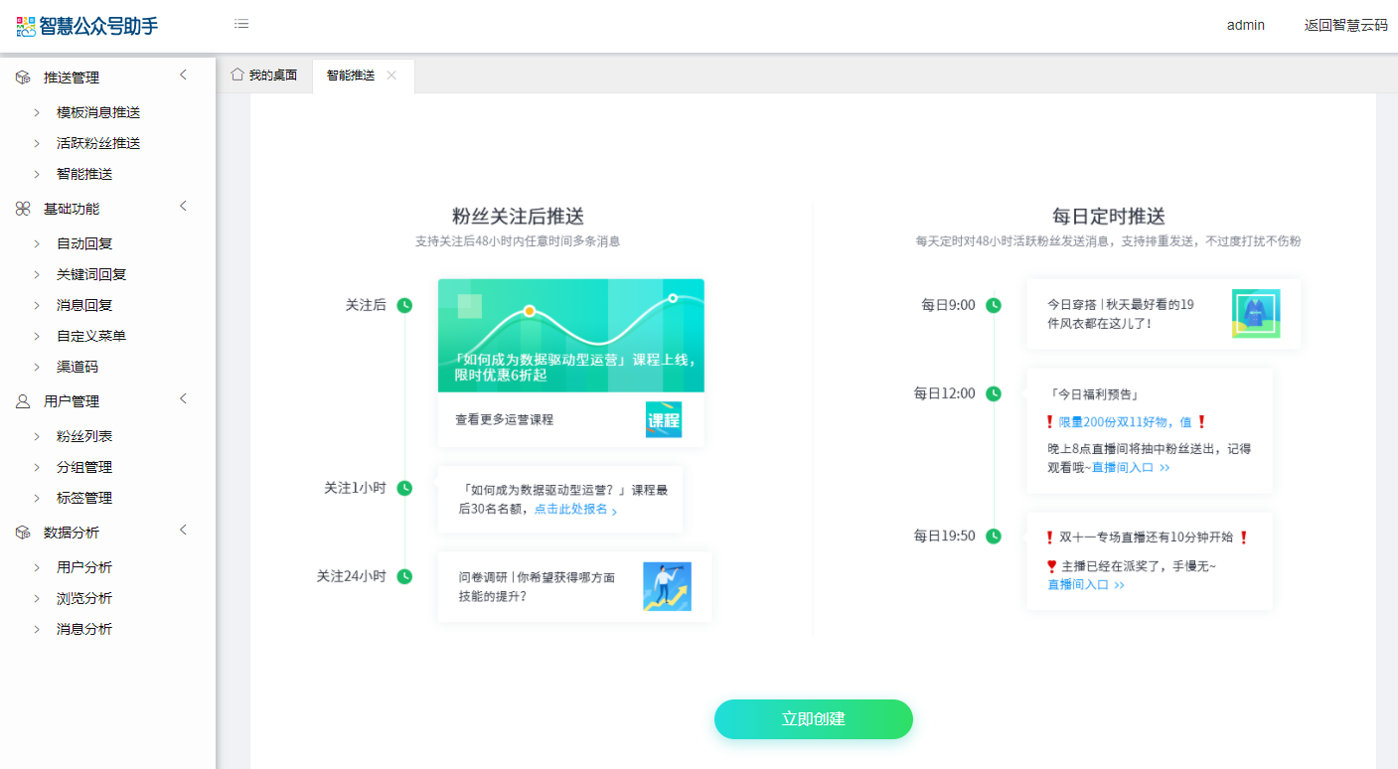Click the trench coat article thumbnail
The height and width of the screenshot is (769, 1398).
coord(1256,314)
